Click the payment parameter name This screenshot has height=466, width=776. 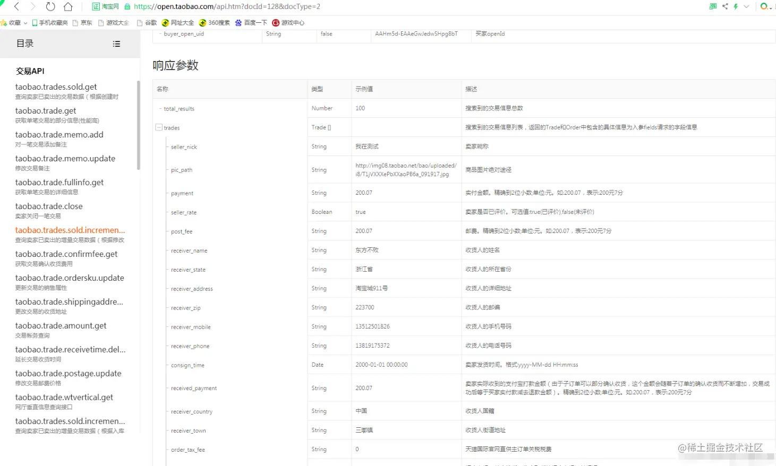coord(182,193)
